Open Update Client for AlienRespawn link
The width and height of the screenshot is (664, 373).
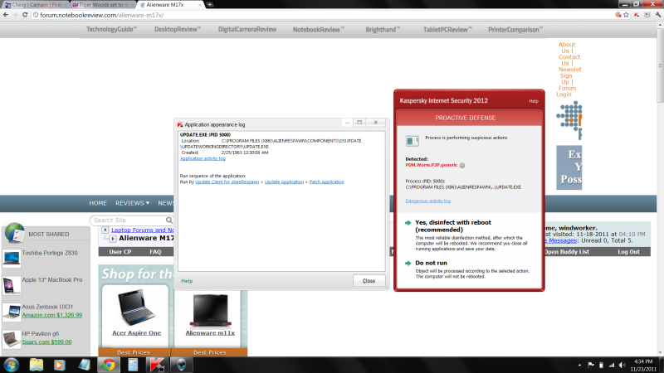pos(227,182)
